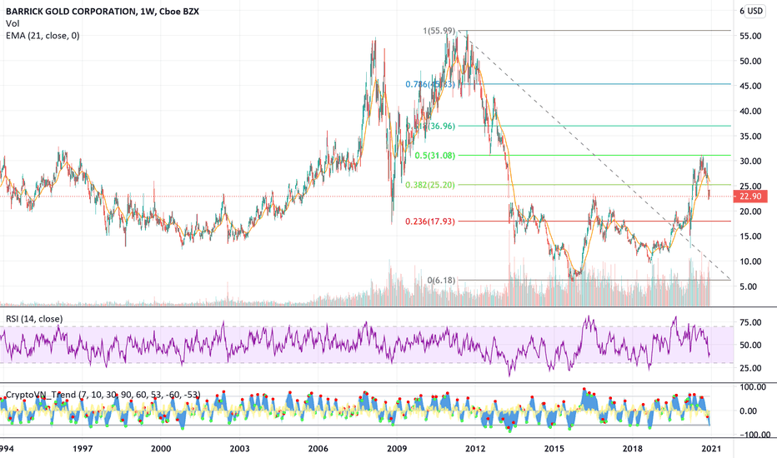The height and width of the screenshot is (458, 777).
Task: Click the 0.786 Fibonacci level label
Action: pos(429,84)
